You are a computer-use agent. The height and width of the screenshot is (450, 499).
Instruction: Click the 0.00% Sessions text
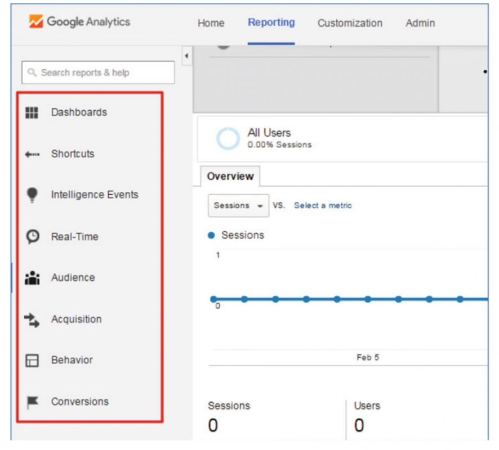click(x=280, y=145)
